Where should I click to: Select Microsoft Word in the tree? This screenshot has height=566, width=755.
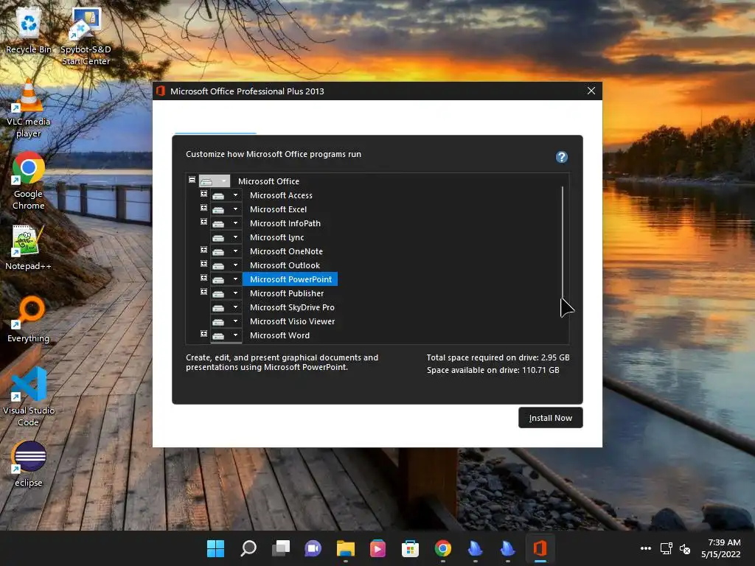point(279,335)
